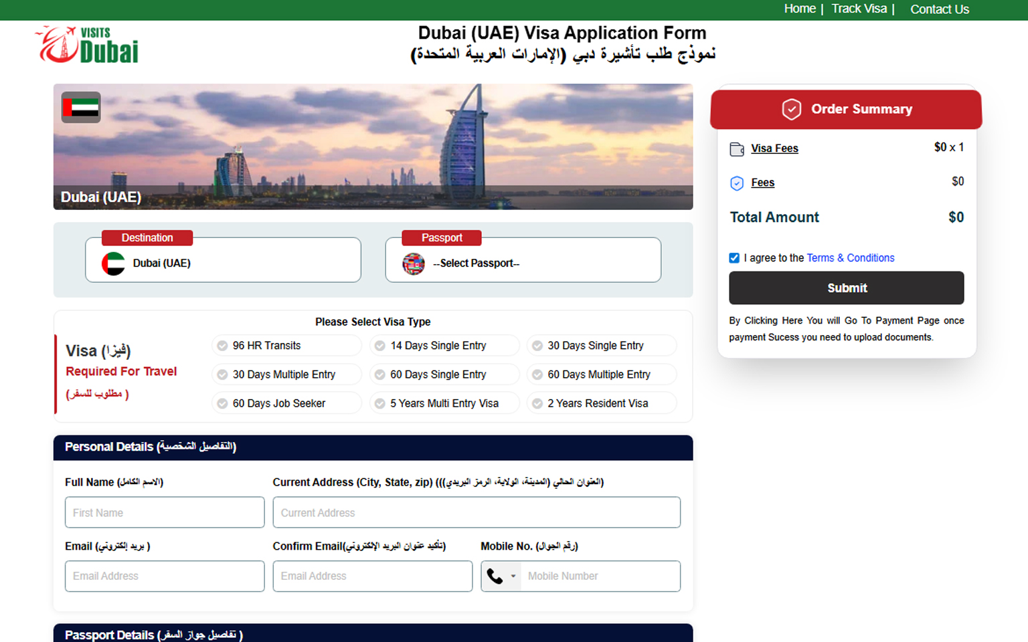Click the Visa Fees wallet icon
The width and height of the screenshot is (1028, 642).
coord(737,149)
